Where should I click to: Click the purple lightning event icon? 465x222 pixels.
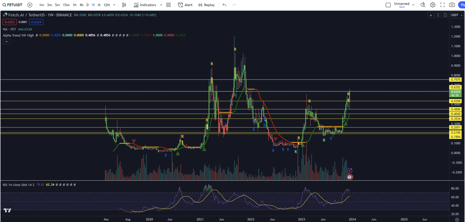pos(350,170)
